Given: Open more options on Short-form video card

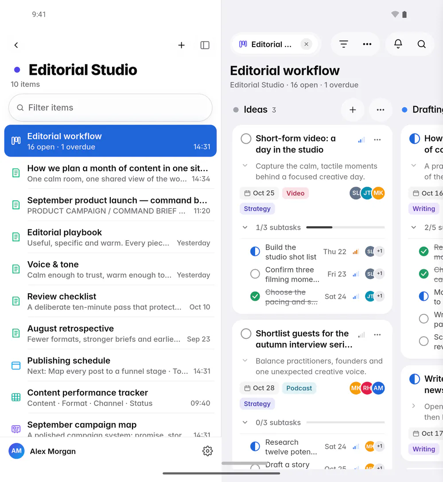Looking at the screenshot, I should pos(377,140).
